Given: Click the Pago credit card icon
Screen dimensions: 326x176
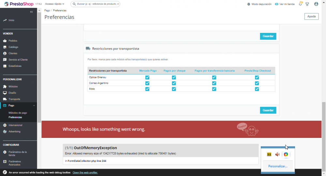Looking at the screenshot, I should pyautogui.click(x=5, y=106).
